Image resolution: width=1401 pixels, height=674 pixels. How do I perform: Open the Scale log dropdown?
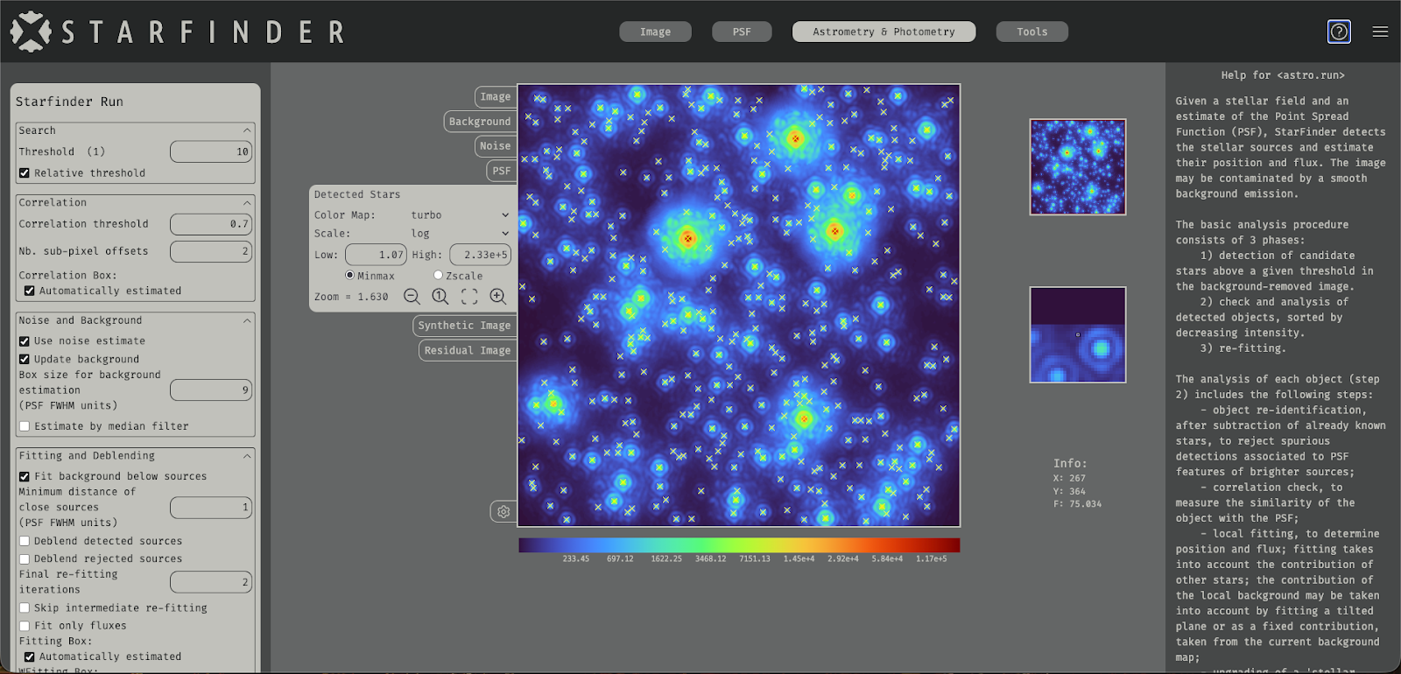(x=459, y=234)
